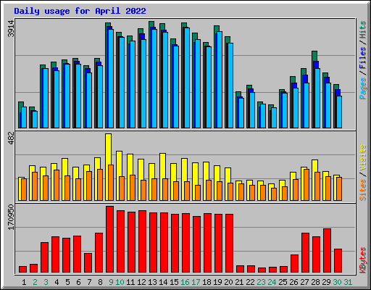Viewport: 371px width, 290px height.
Task: Click the Files legend label
Action: (362, 58)
